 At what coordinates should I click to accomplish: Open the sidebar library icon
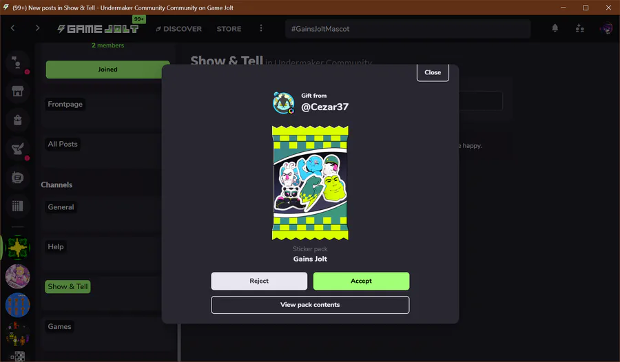pos(17,206)
